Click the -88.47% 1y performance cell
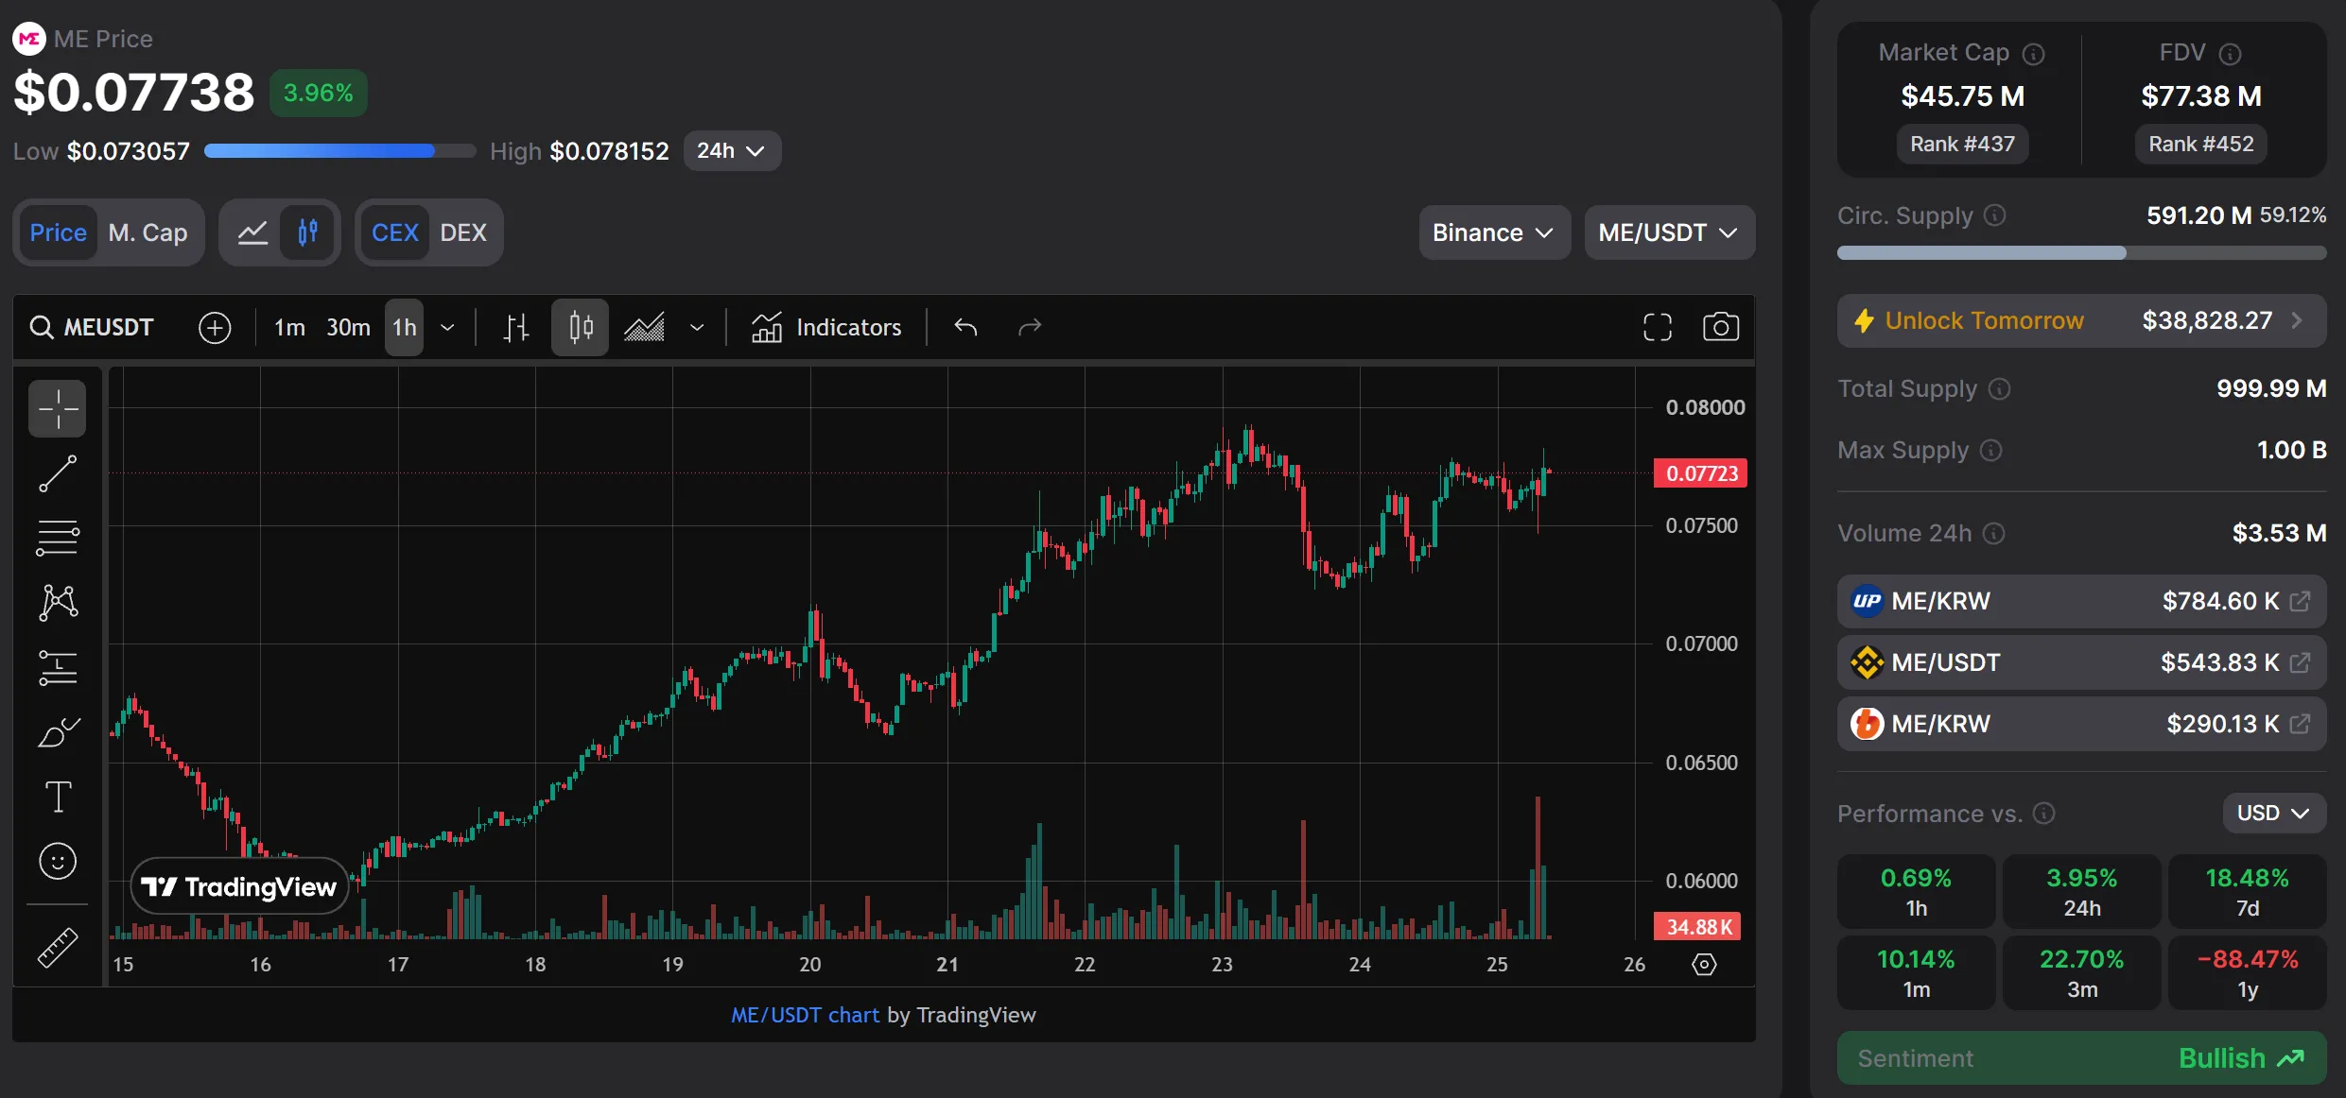This screenshot has width=2346, height=1098. 2247,972
